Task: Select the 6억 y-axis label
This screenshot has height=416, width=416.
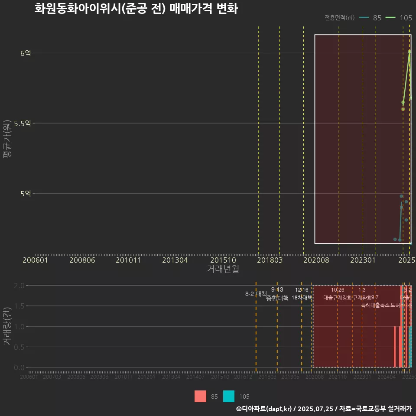Action: point(26,53)
